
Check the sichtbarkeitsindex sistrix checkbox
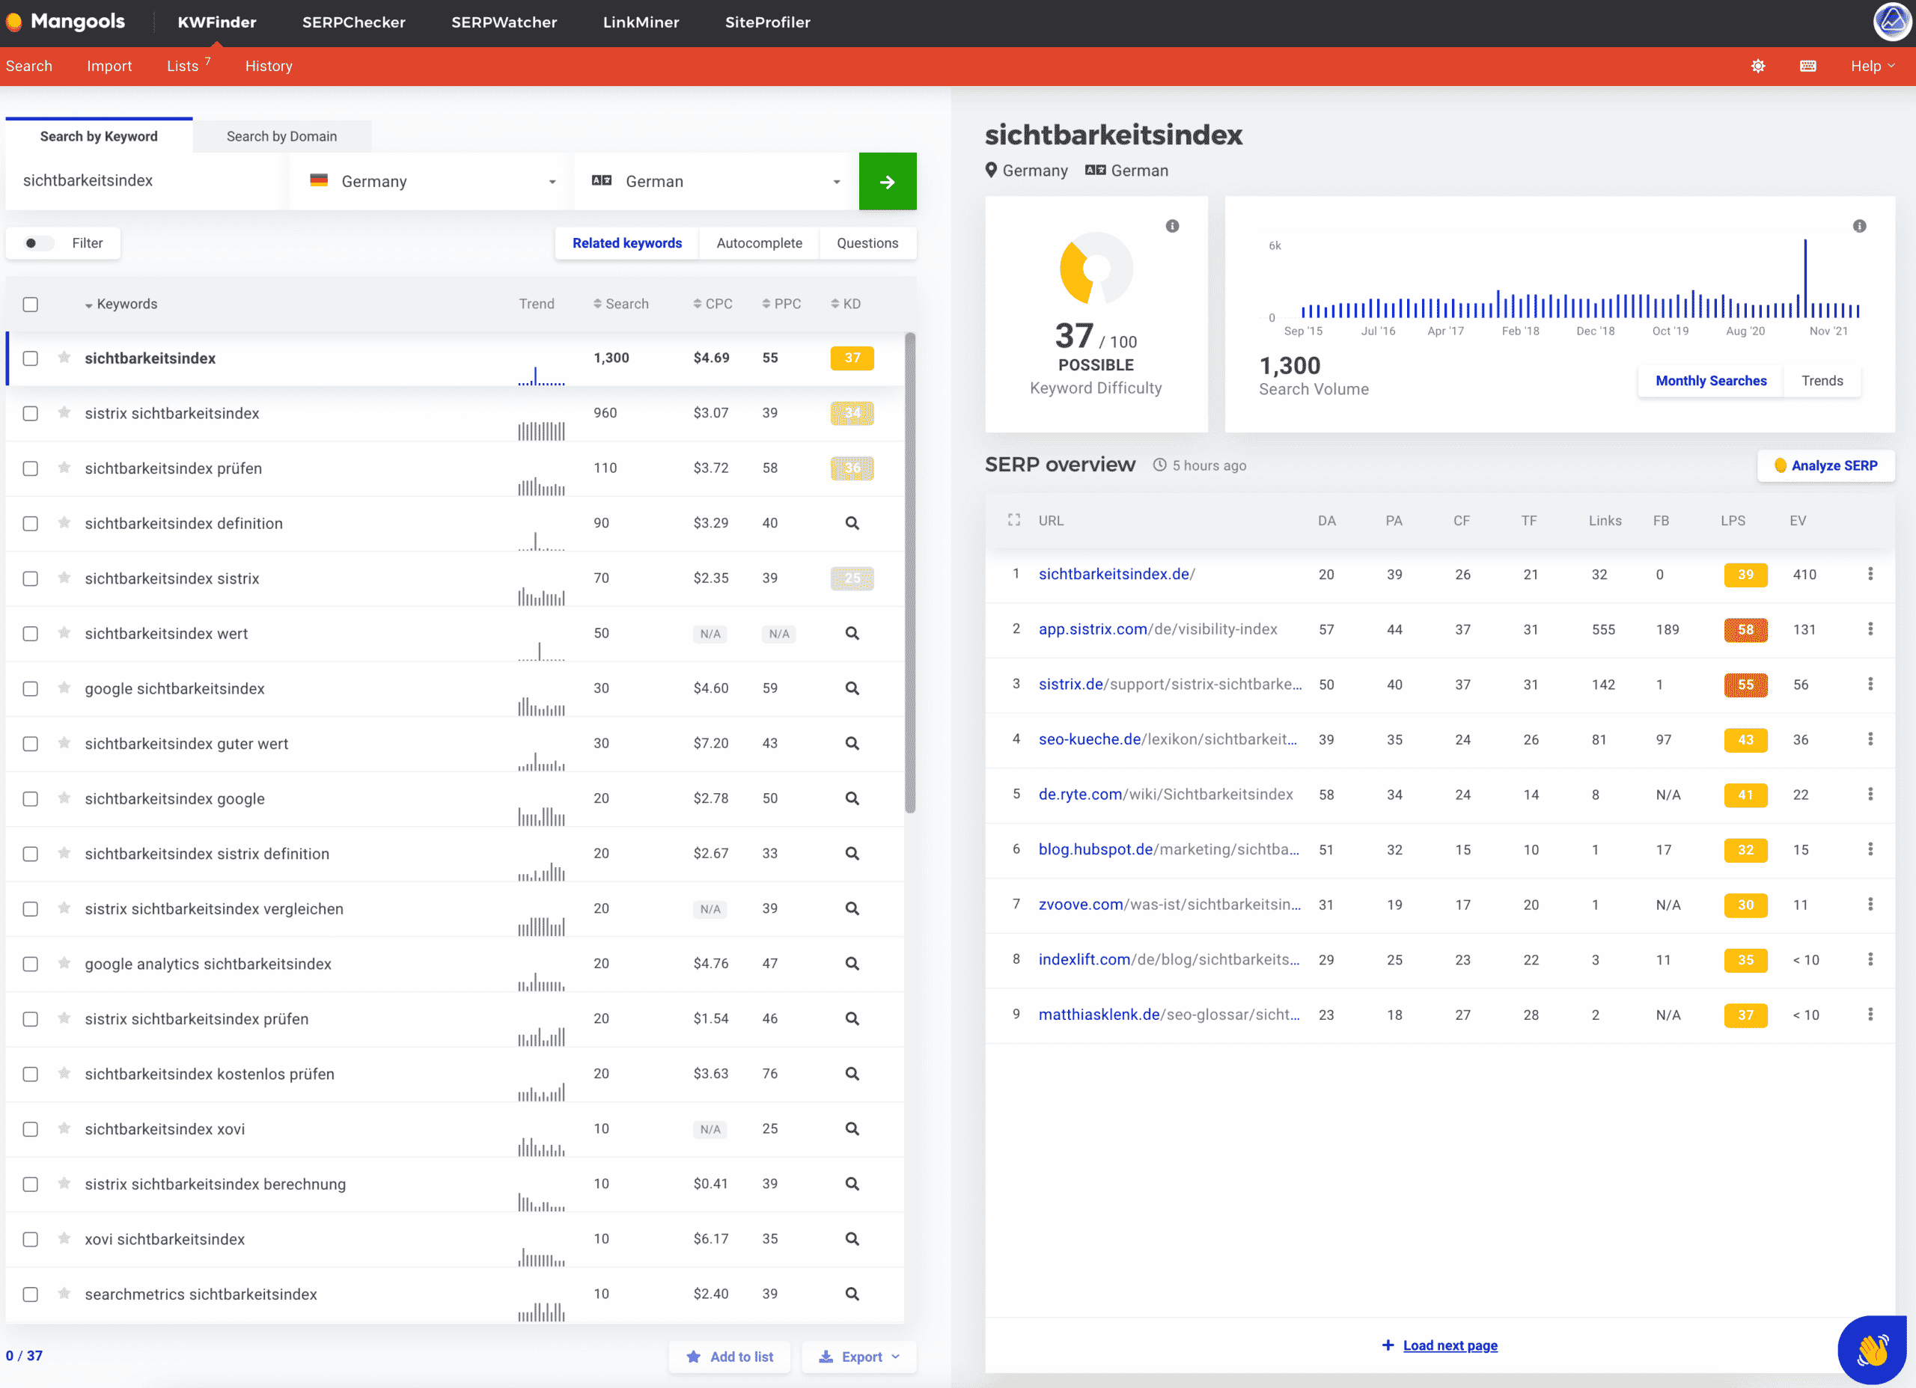tap(31, 578)
